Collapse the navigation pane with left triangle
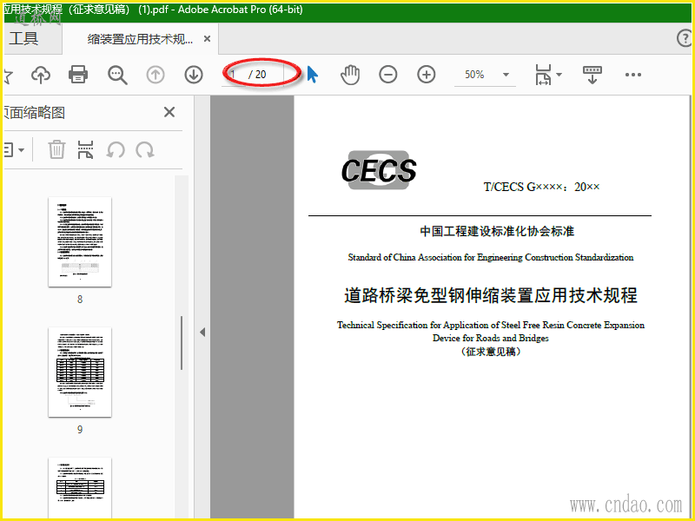Screen dimensions: 695x521 pyautogui.click(x=202, y=332)
